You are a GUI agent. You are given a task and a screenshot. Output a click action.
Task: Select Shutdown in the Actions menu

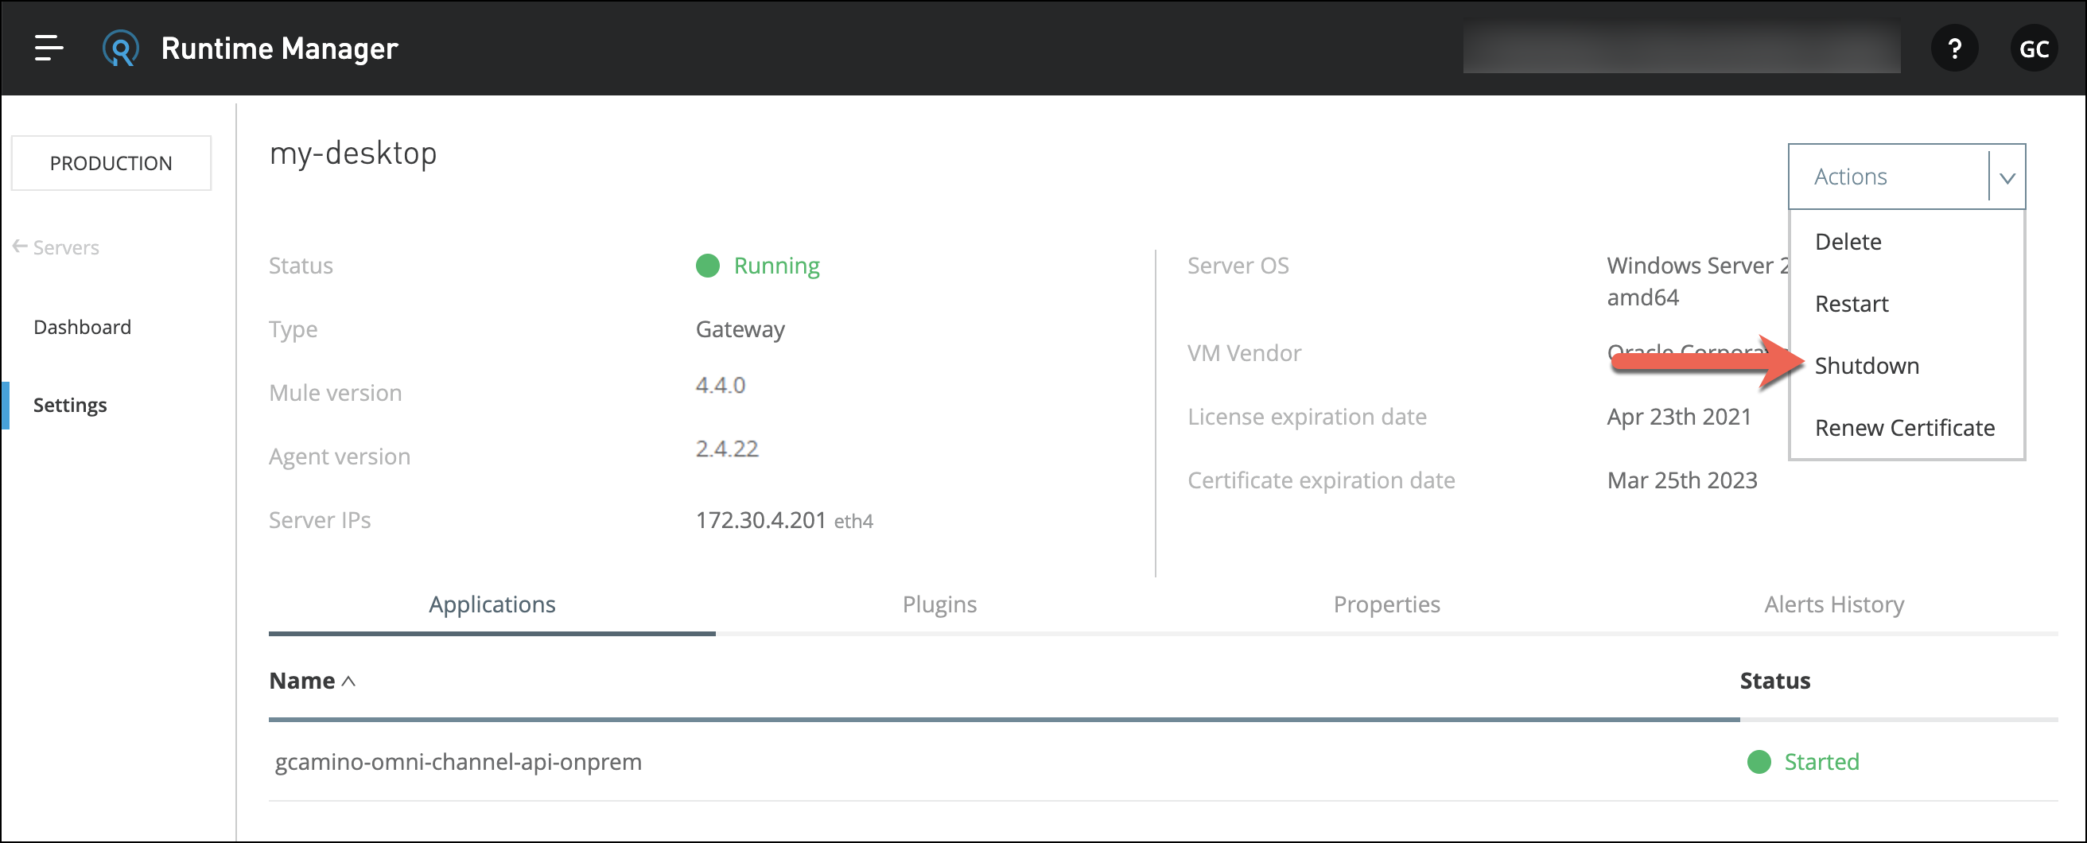pos(1867,366)
